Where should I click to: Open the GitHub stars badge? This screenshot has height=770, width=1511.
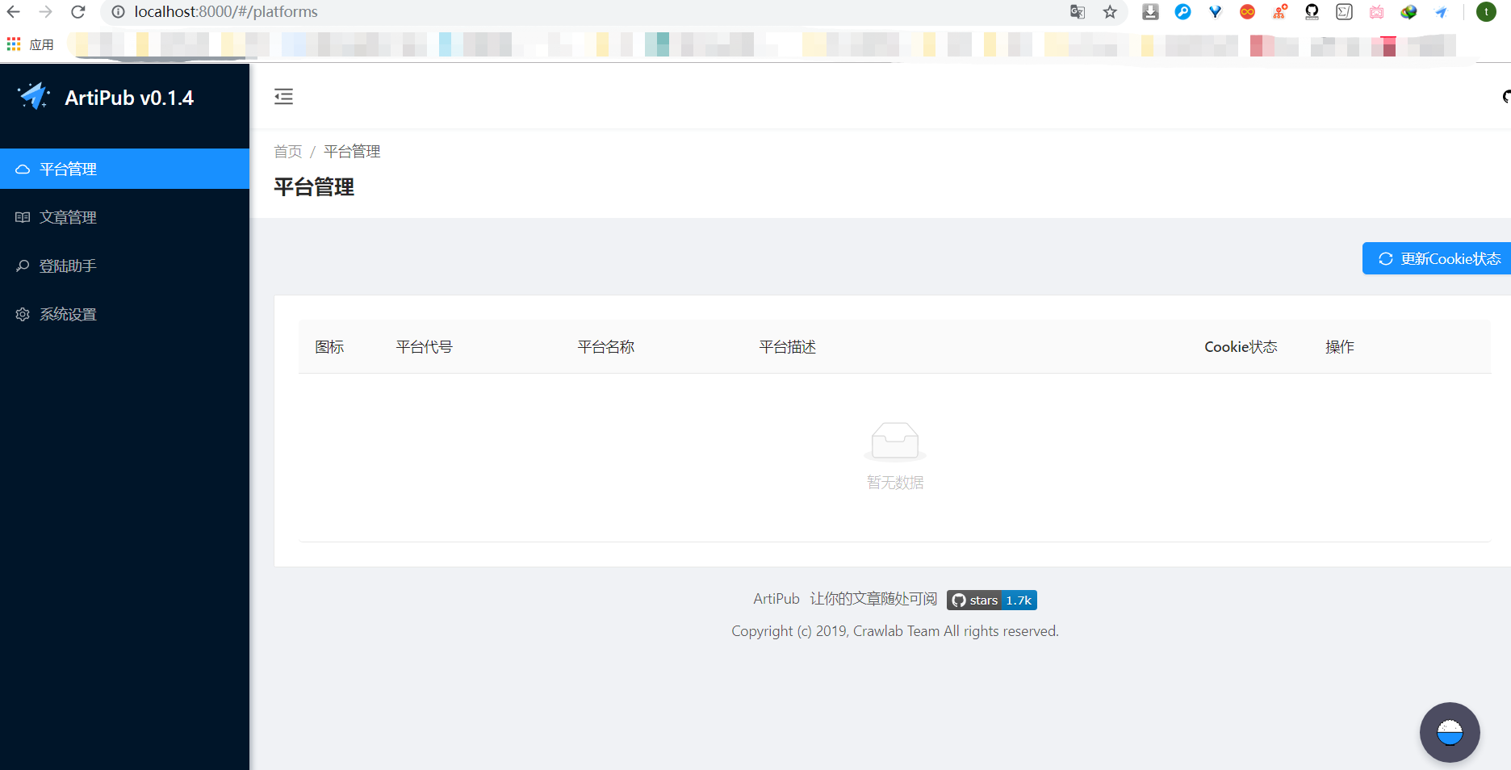pos(992,600)
